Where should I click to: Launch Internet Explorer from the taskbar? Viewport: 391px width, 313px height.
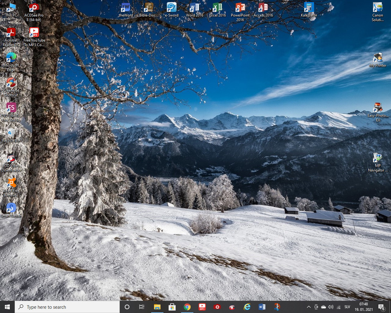coord(247,307)
